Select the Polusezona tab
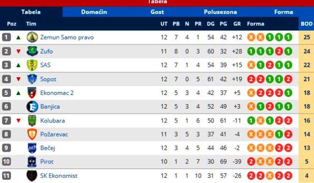 click(x=220, y=12)
